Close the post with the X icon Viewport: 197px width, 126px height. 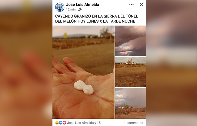pyautogui.click(x=142, y=5)
